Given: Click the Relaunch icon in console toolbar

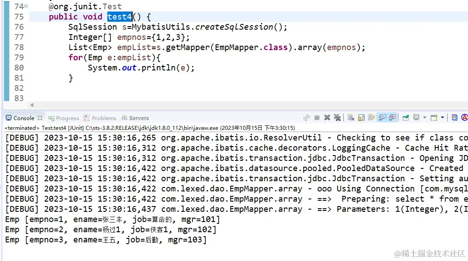Looking at the screenshot, I should point(307,118).
